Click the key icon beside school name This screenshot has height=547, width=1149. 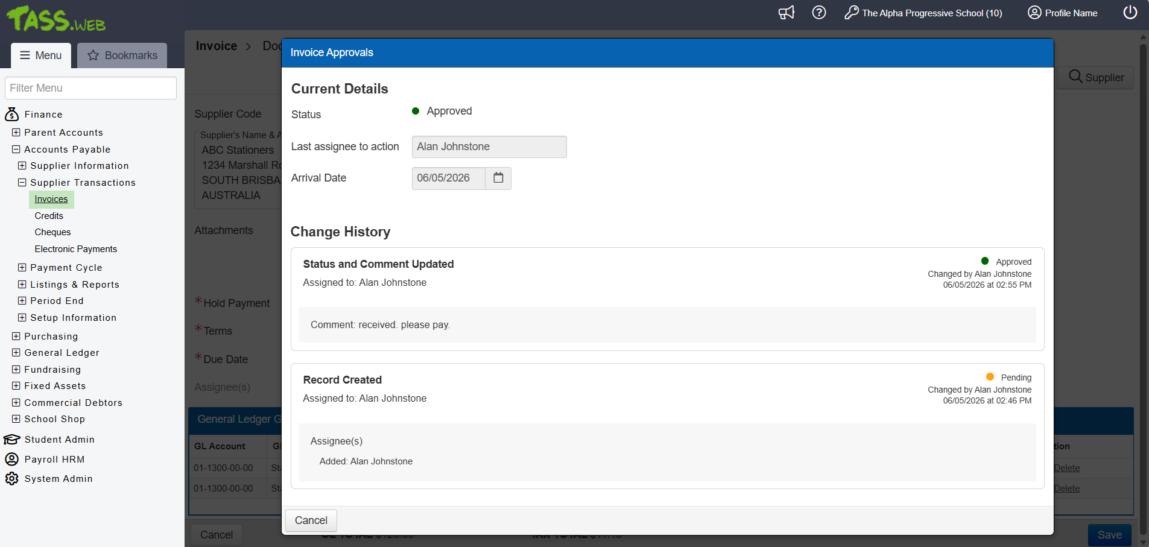tap(852, 13)
